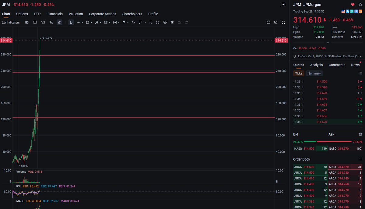Open the Corporate Actions tab
The height and width of the screenshot is (209, 365).
coord(102,14)
